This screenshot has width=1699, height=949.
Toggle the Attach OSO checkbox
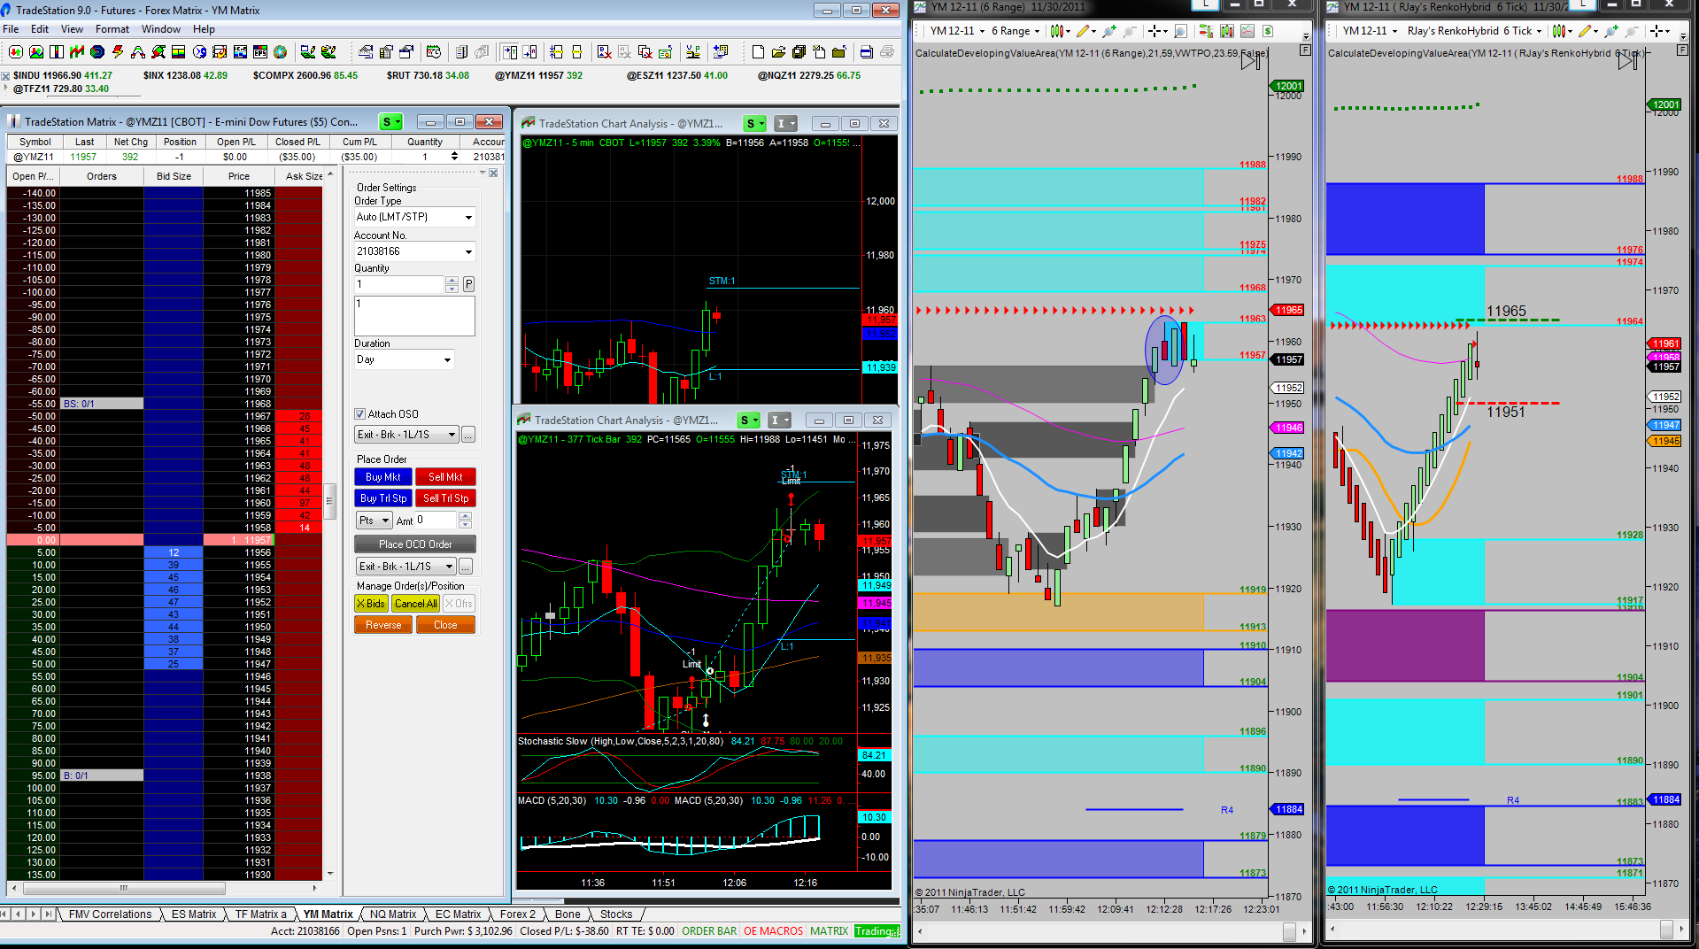(x=360, y=414)
